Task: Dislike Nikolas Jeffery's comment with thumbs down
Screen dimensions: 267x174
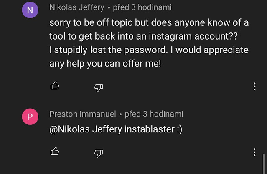Action: (x=99, y=87)
